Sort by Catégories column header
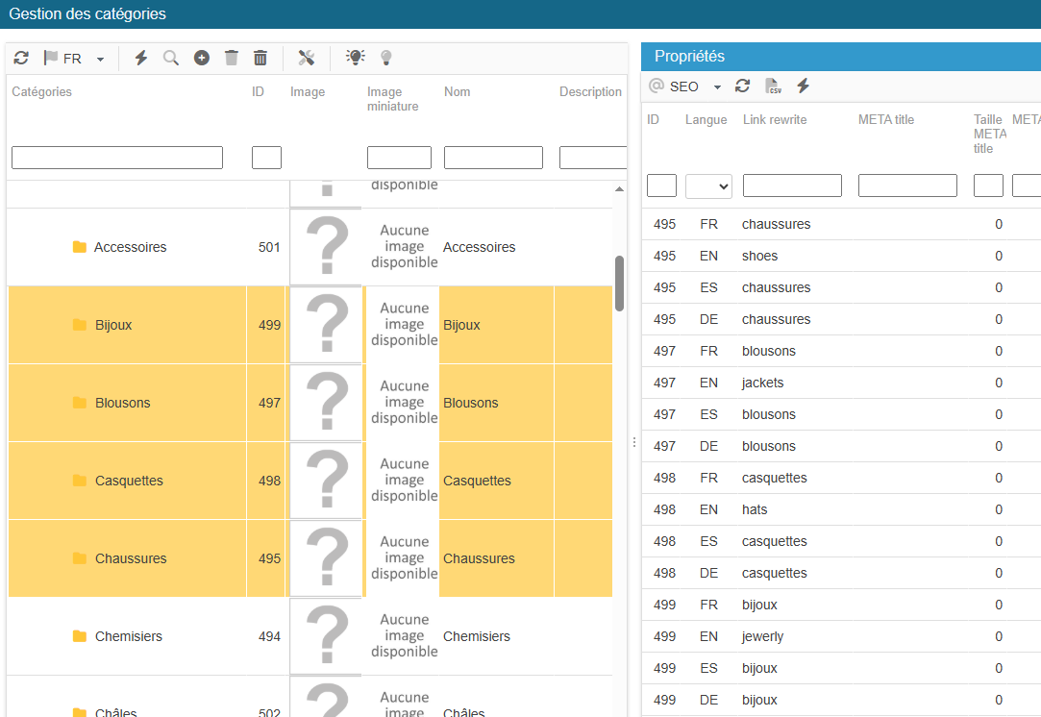Screen dimensions: 1041x717 (42, 91)
